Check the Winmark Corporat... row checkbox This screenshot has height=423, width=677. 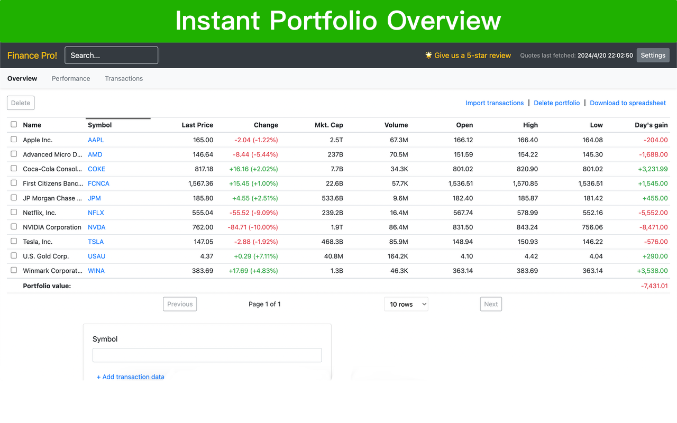click(x=14, y=270)
